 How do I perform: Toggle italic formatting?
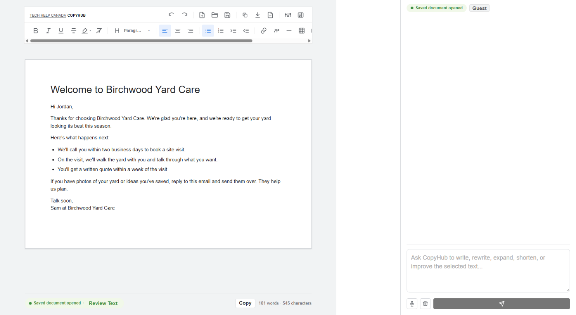[x=48, y=31]
